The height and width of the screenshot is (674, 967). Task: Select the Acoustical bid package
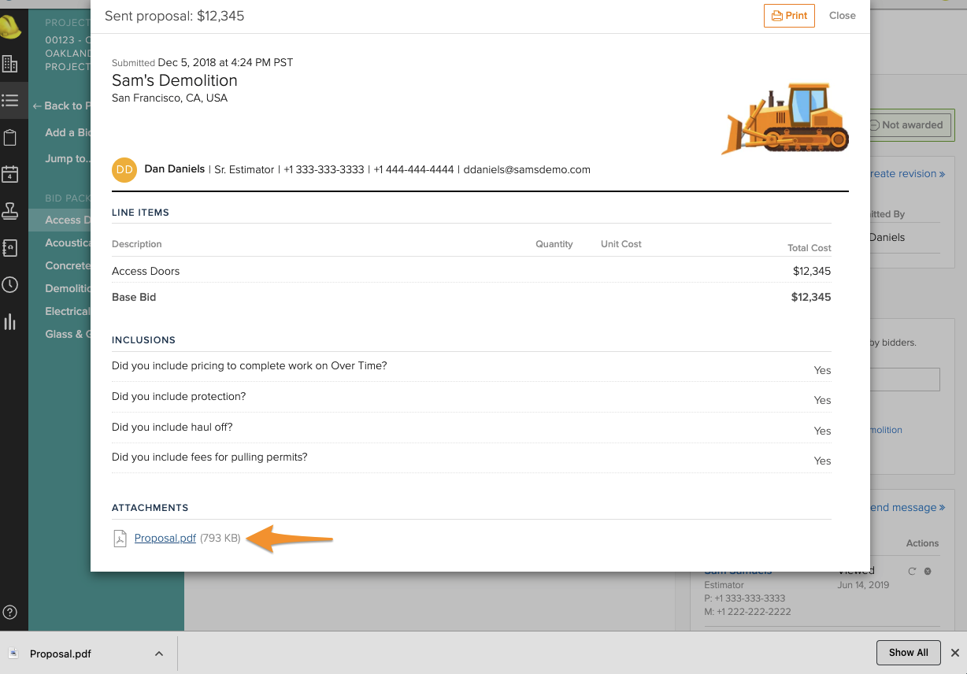point(68,243)
